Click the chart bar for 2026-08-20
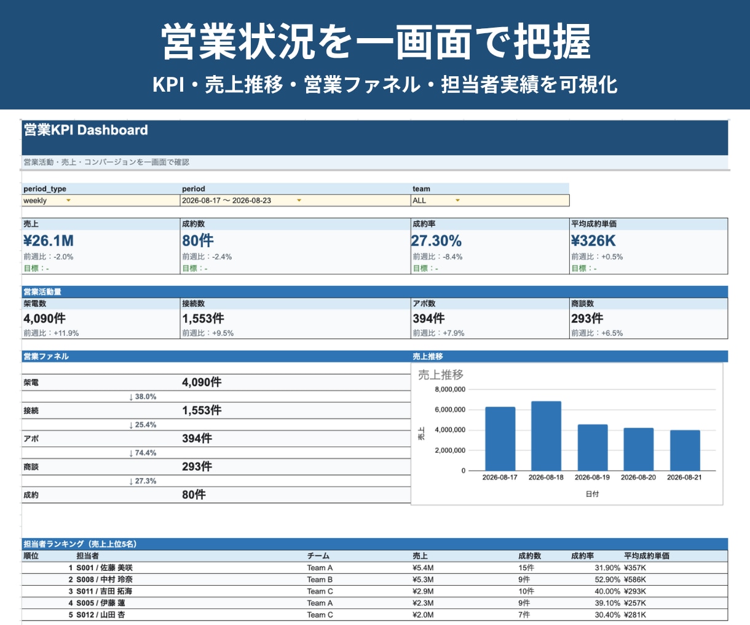The width and height of the screenshot is (750, 625). (639, 449)
